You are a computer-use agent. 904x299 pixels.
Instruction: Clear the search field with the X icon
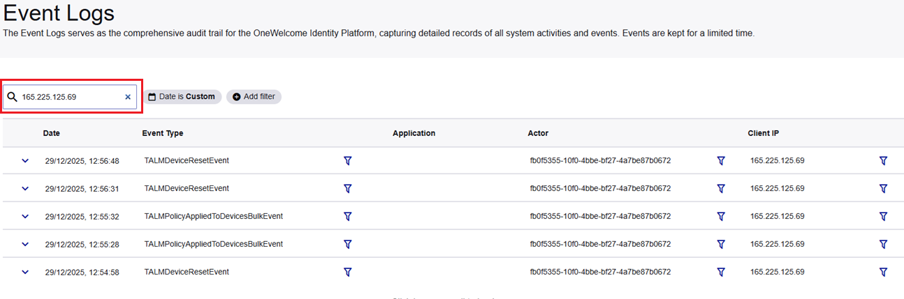(x=128, y=97)
